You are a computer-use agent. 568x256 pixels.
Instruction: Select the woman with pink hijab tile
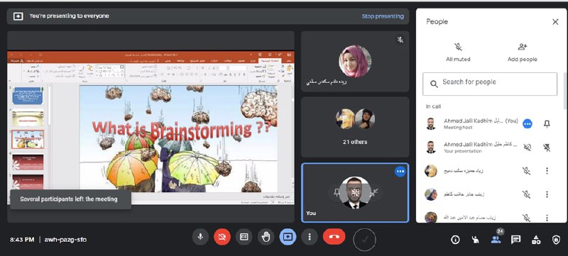(x=355, y=61)
